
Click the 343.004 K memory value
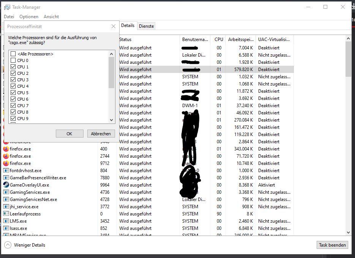[243, 149]
